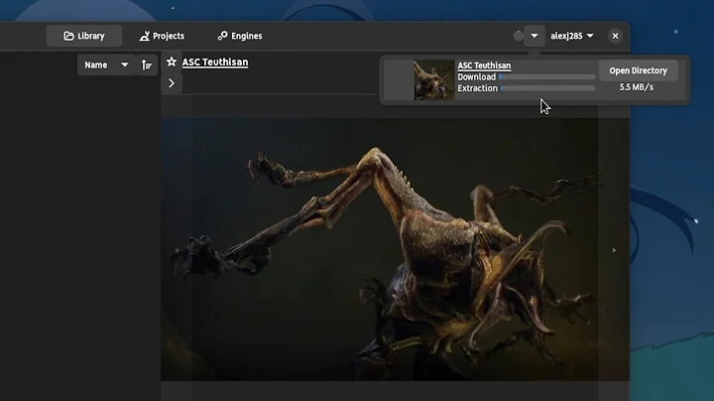Favorite ASC Teuthisan with star icon

click(x=172, y=62)
